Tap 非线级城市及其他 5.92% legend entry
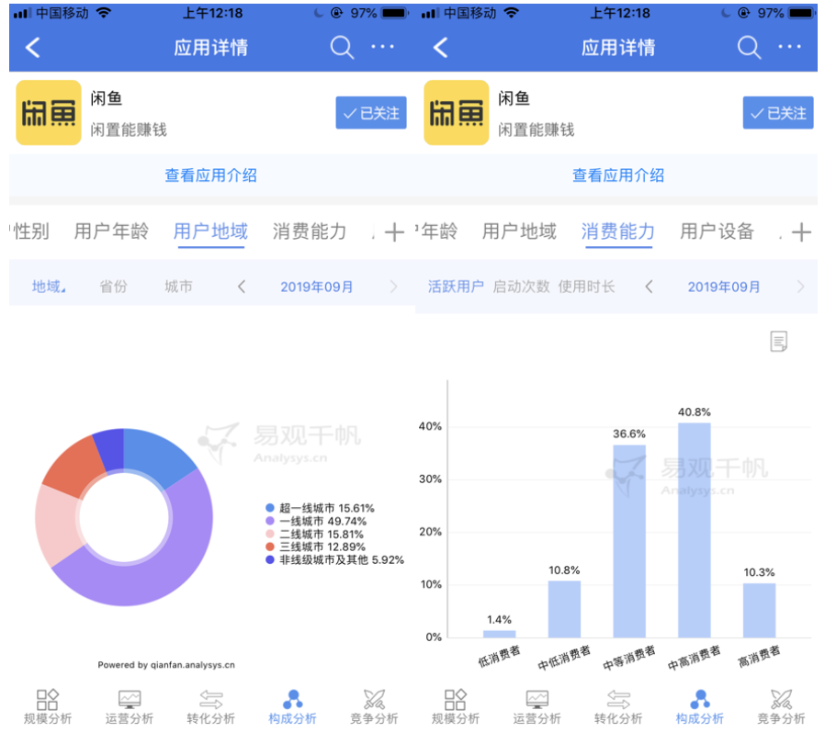 point(334,560)
